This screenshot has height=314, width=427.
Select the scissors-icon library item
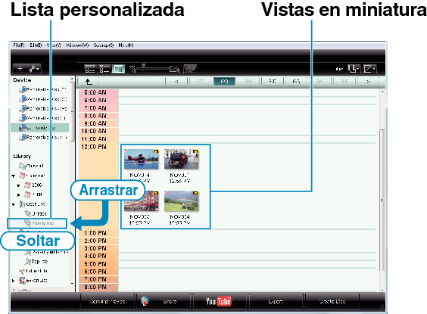33,271
